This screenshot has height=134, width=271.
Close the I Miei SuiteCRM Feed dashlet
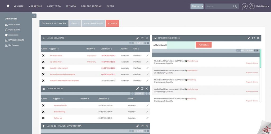coord(258,38)
